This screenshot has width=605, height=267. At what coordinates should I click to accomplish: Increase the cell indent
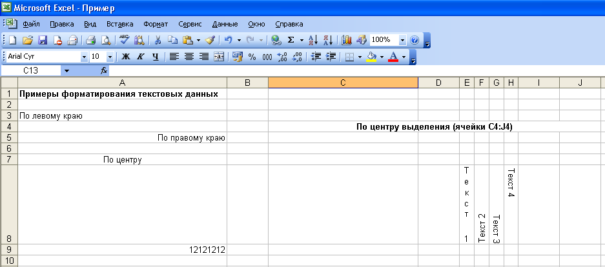click(x=331, y=57)
